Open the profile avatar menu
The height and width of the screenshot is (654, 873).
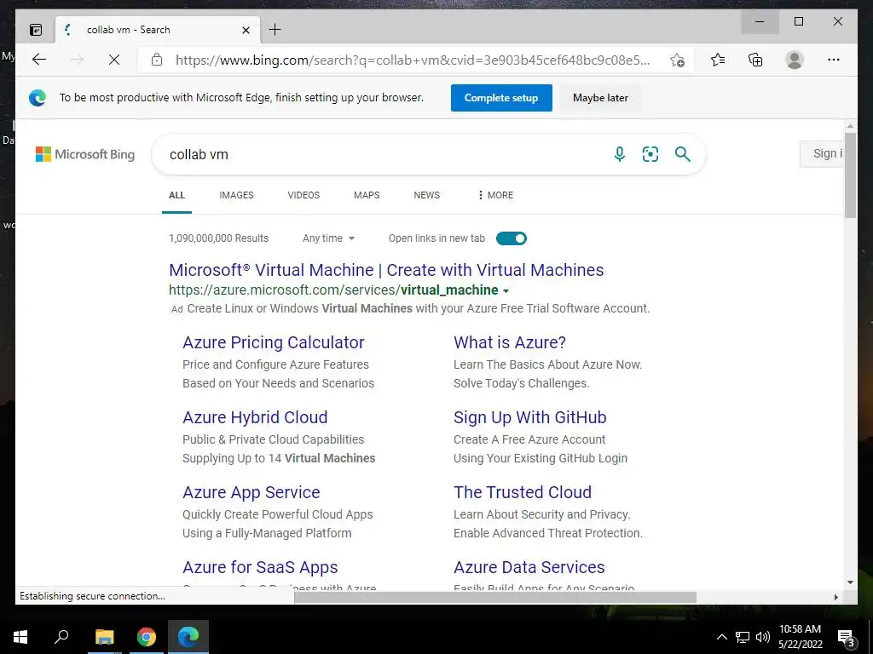pos(795,60)
